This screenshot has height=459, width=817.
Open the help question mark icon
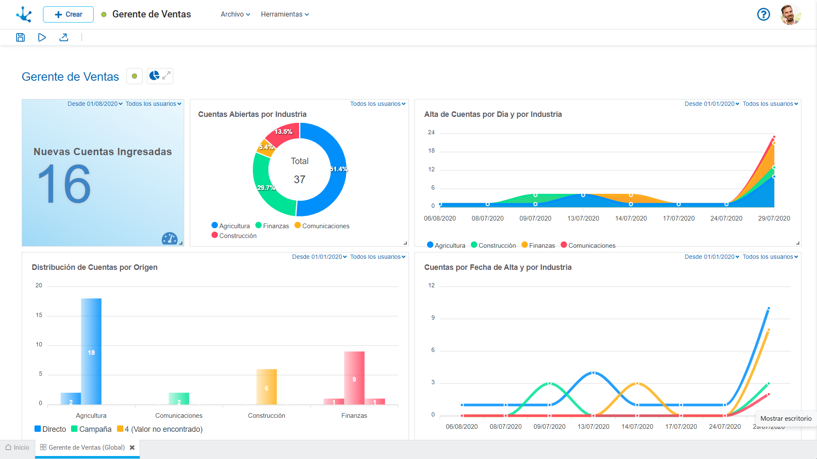coord(763,14)
